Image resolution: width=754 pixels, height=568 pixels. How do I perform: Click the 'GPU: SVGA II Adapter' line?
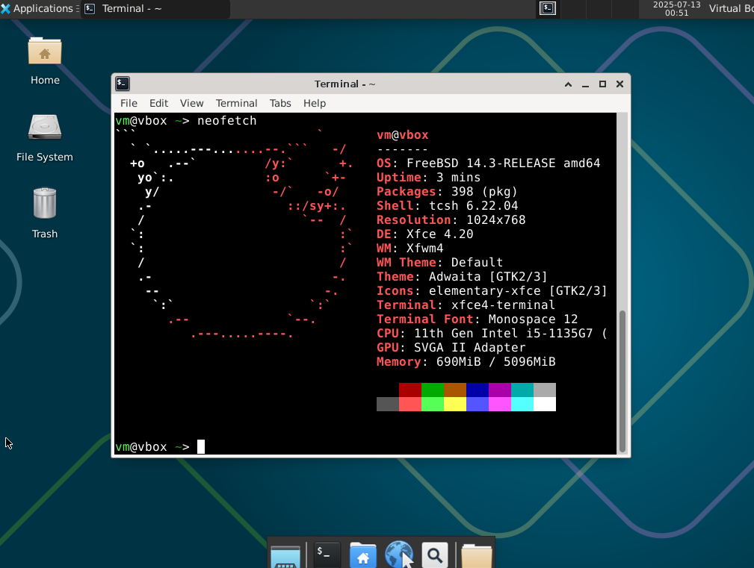451,347
